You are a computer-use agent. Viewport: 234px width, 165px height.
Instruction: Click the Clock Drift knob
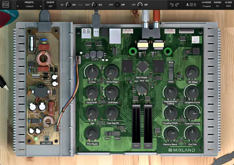click(92, 93)
